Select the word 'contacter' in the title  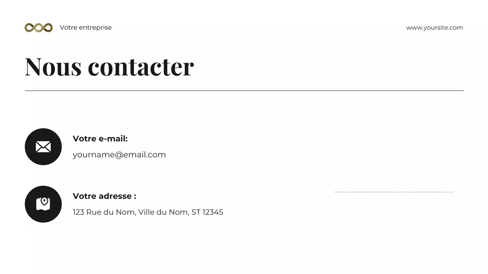click(141, 67)
